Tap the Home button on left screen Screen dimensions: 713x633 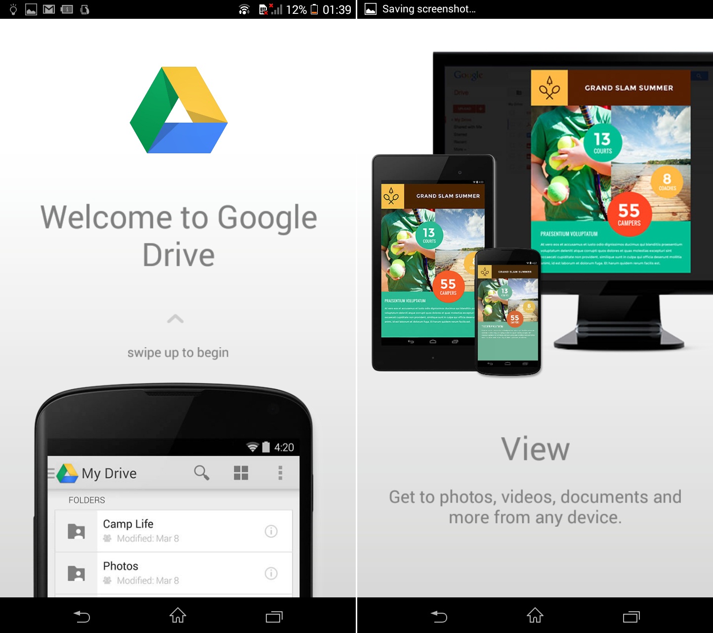click(x=178, y=616)
